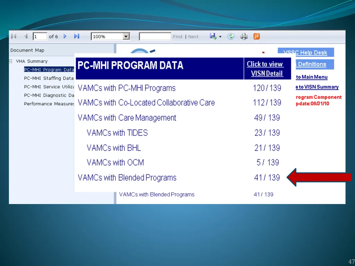355x266 pixels.
Task: Go to next page arrow
Action: click(65, 36)
